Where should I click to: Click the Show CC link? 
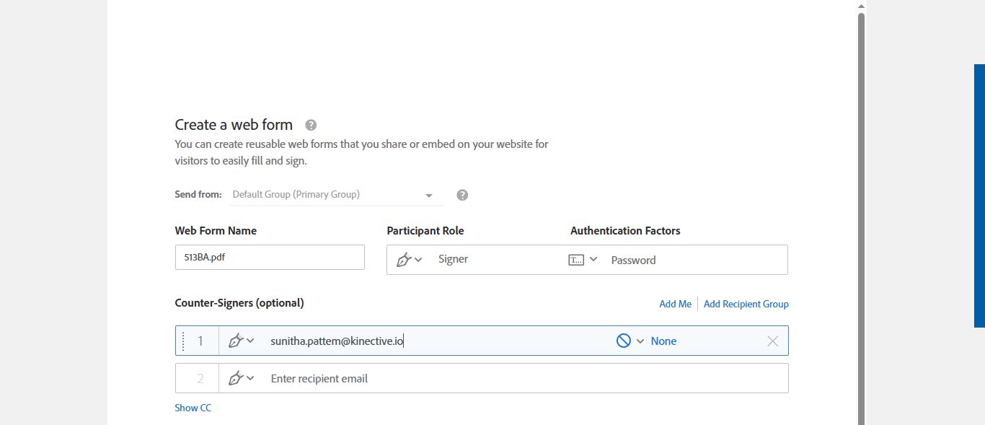(193, 408)
